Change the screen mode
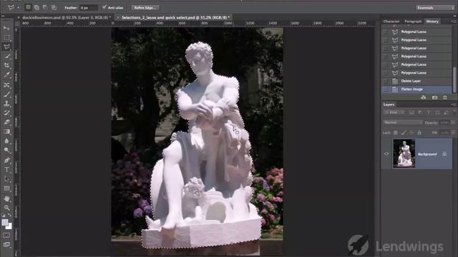This screenshot has height=257, width=458. 6,244
